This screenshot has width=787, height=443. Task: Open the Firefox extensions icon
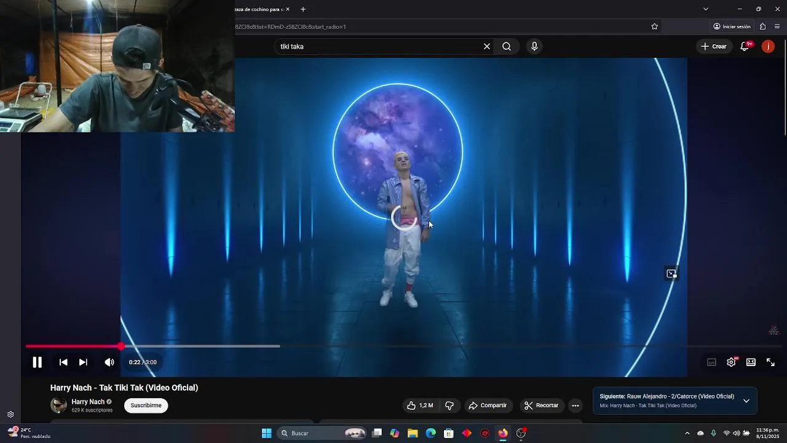762,26
